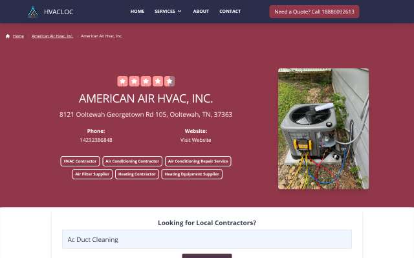Select the Air Filter Supplier tag
Screen dimensions: 414x258
click(92, 174)
